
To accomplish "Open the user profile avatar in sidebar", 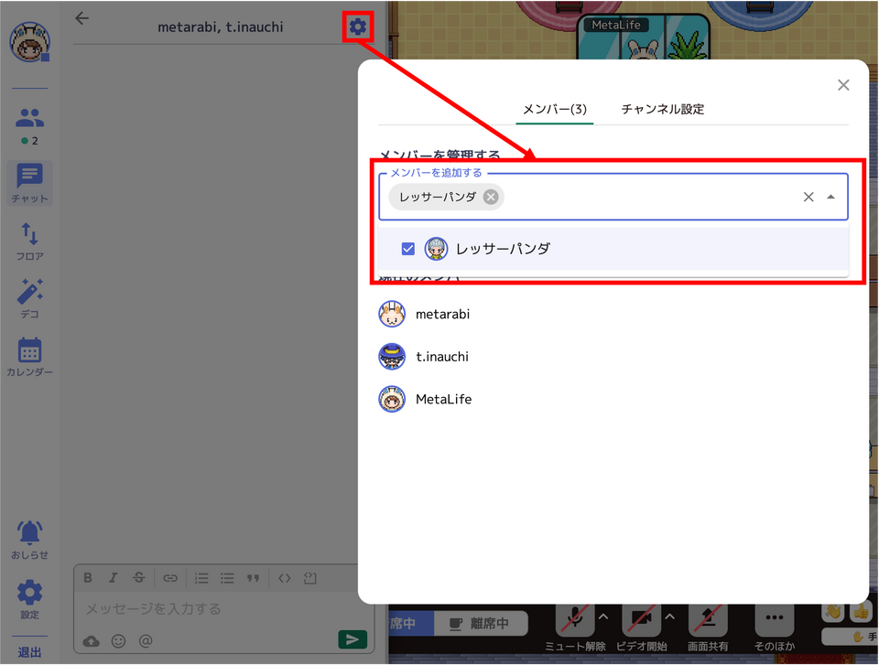I will [29, 42].
